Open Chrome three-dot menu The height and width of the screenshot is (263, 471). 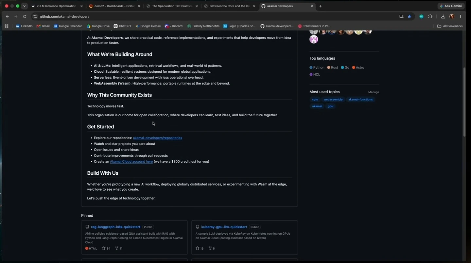point(461,16)
